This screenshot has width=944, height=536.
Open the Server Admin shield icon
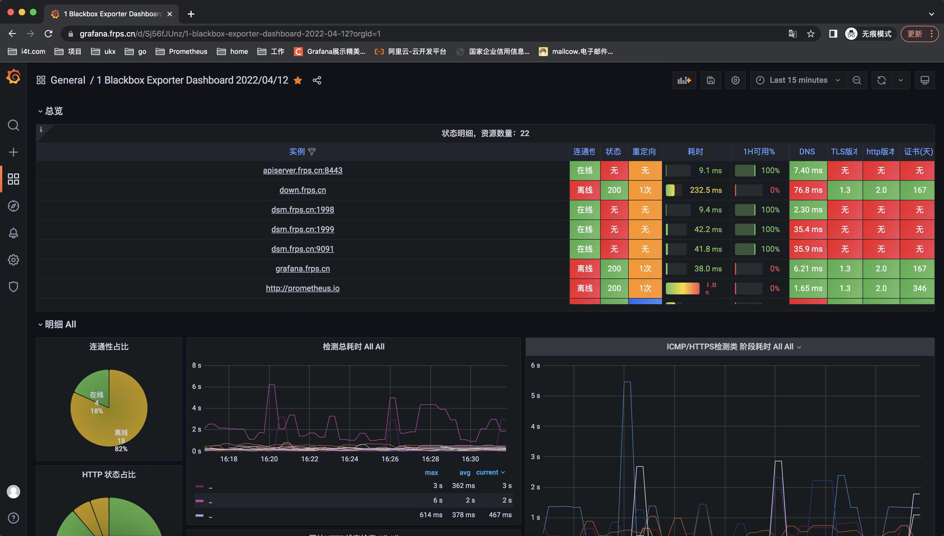coord(13,287)
